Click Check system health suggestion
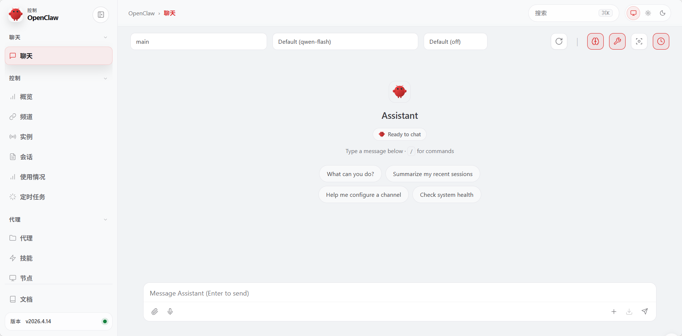 (x=447, y=195)
